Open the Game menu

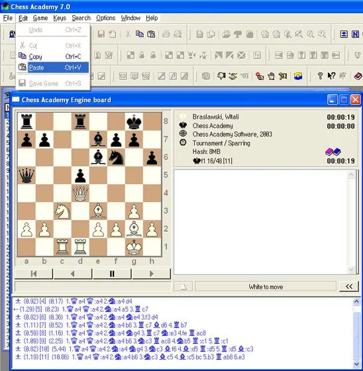tap(40, 18)
